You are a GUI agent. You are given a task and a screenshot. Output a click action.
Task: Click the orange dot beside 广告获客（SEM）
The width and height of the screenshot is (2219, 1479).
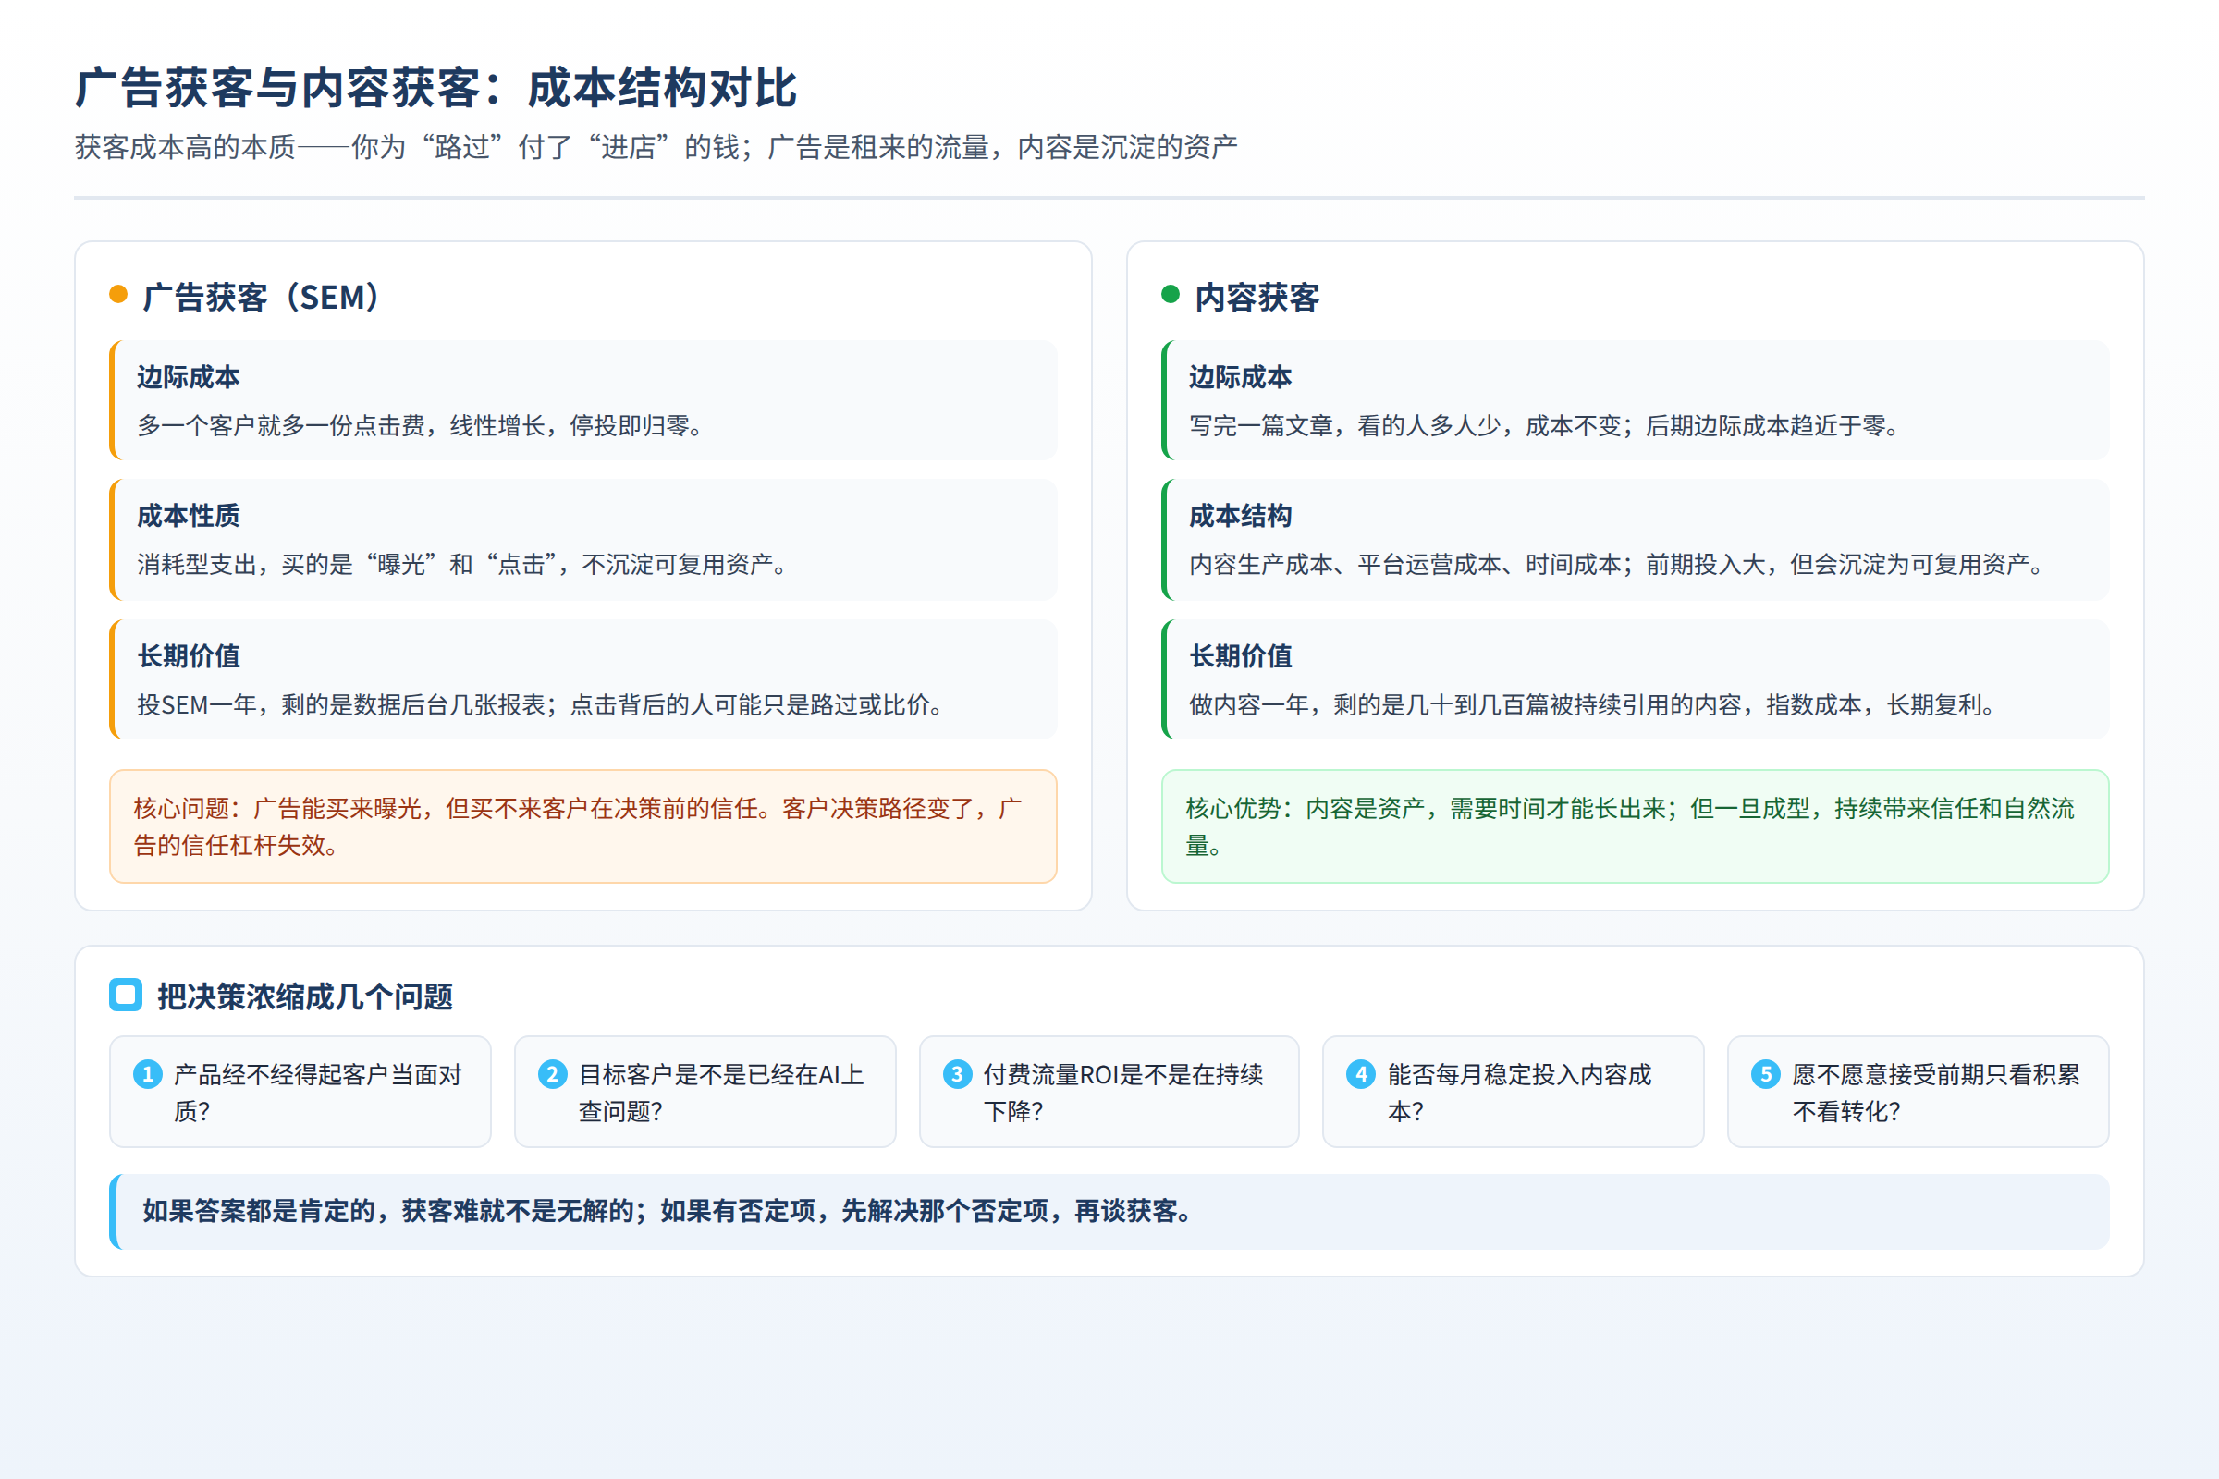[118, 294]
